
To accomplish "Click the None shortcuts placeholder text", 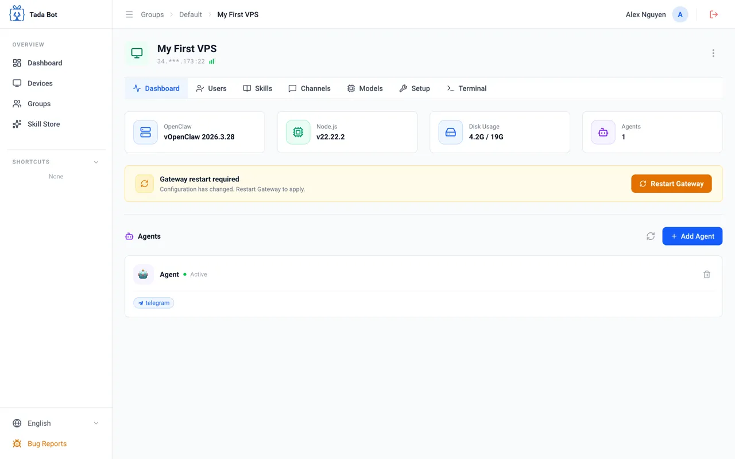I will tap(56, 176).
